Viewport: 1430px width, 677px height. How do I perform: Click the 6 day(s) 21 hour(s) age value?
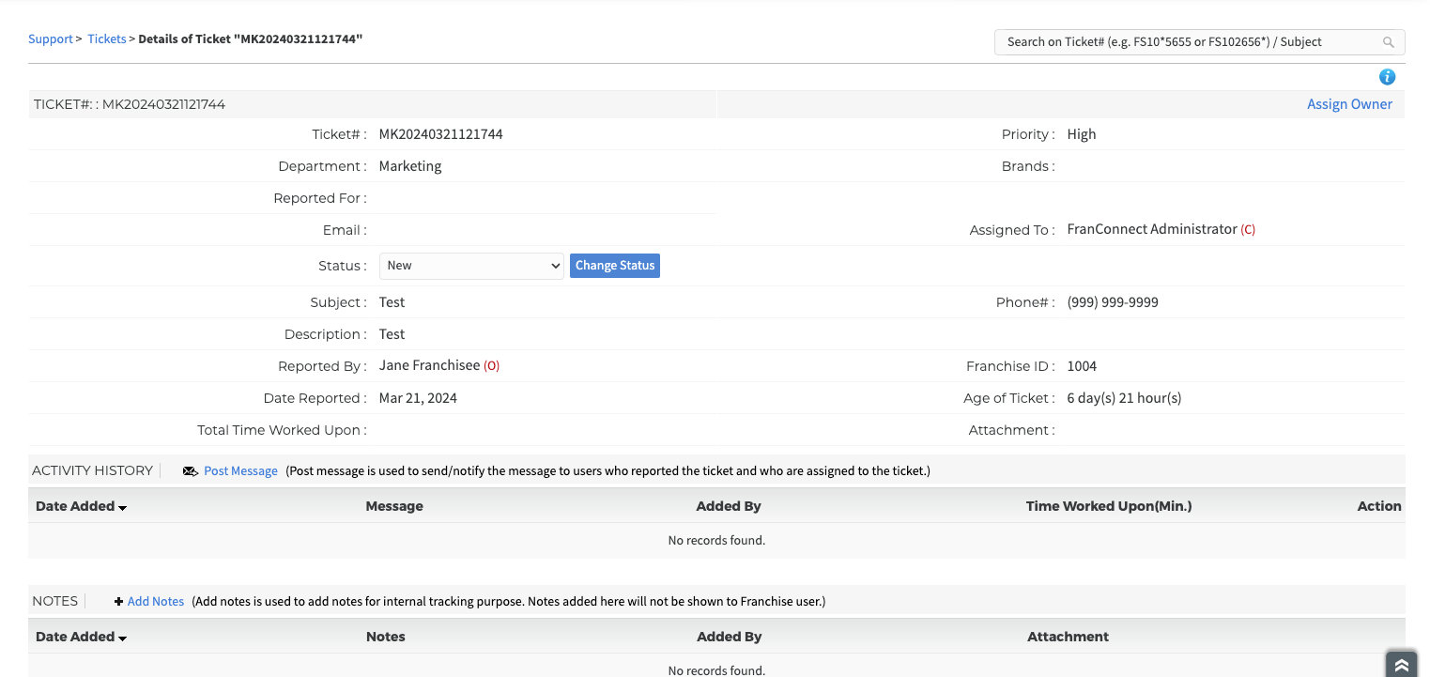tap(1124, 398)
